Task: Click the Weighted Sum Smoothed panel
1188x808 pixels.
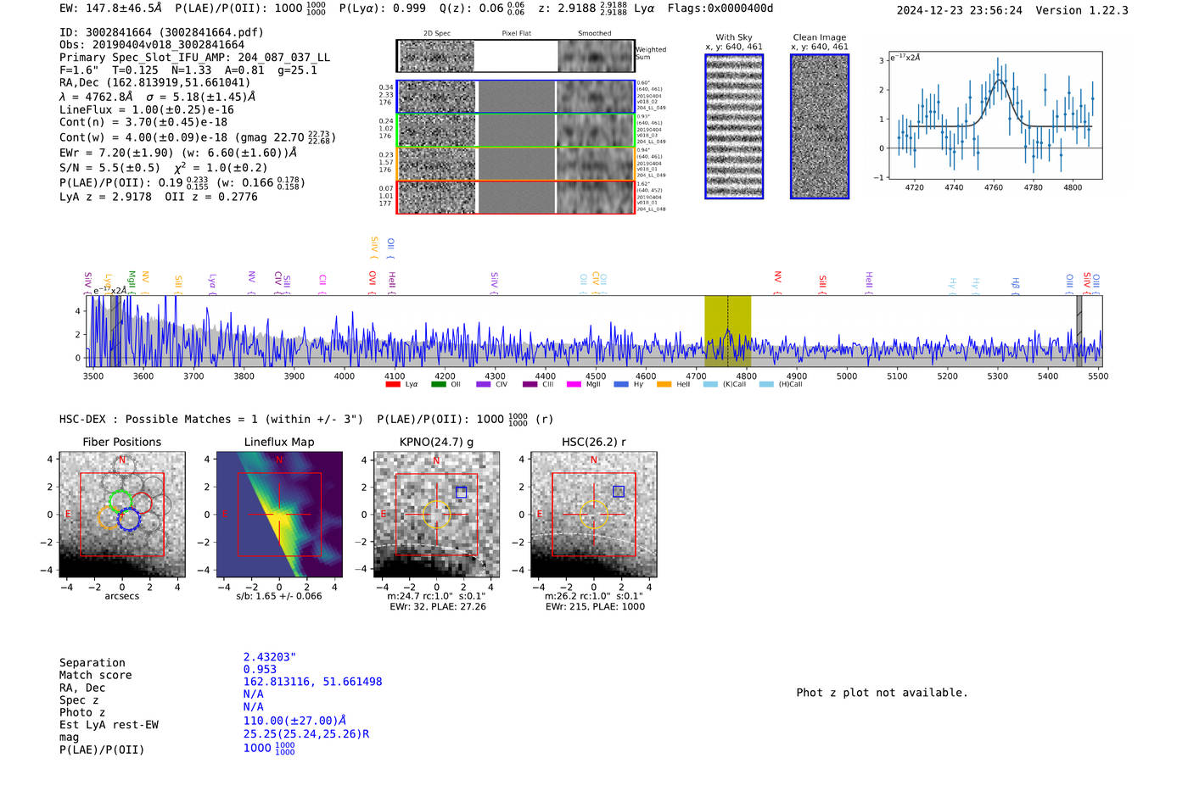Action: coord(596,56)
